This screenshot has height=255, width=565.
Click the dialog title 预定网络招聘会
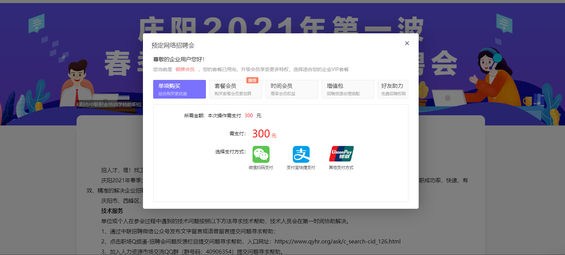point(173,45)
